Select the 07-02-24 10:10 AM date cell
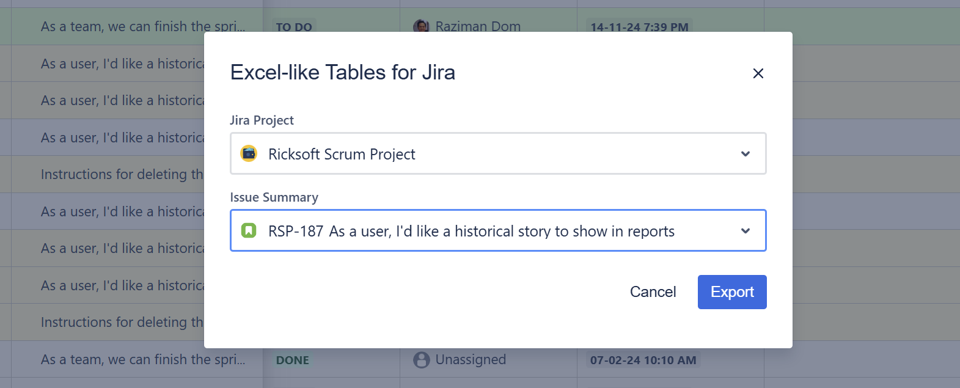The image size is (960, 388). click(643, 360)
